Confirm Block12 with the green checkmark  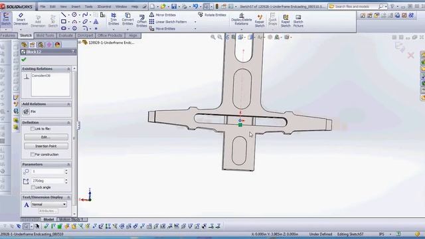pyautogui.click(x=24, y=59)
